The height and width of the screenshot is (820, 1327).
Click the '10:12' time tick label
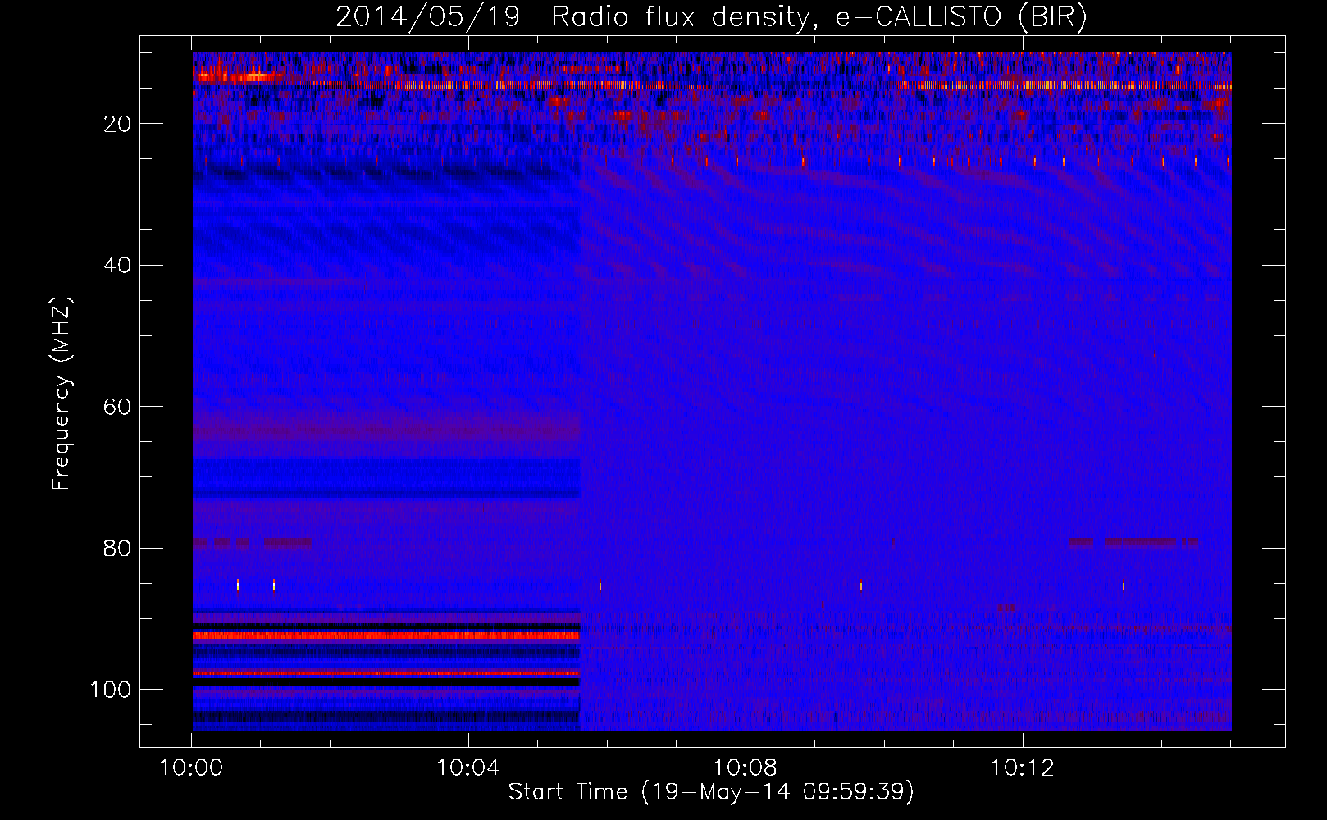click(x=1023, y=768)
